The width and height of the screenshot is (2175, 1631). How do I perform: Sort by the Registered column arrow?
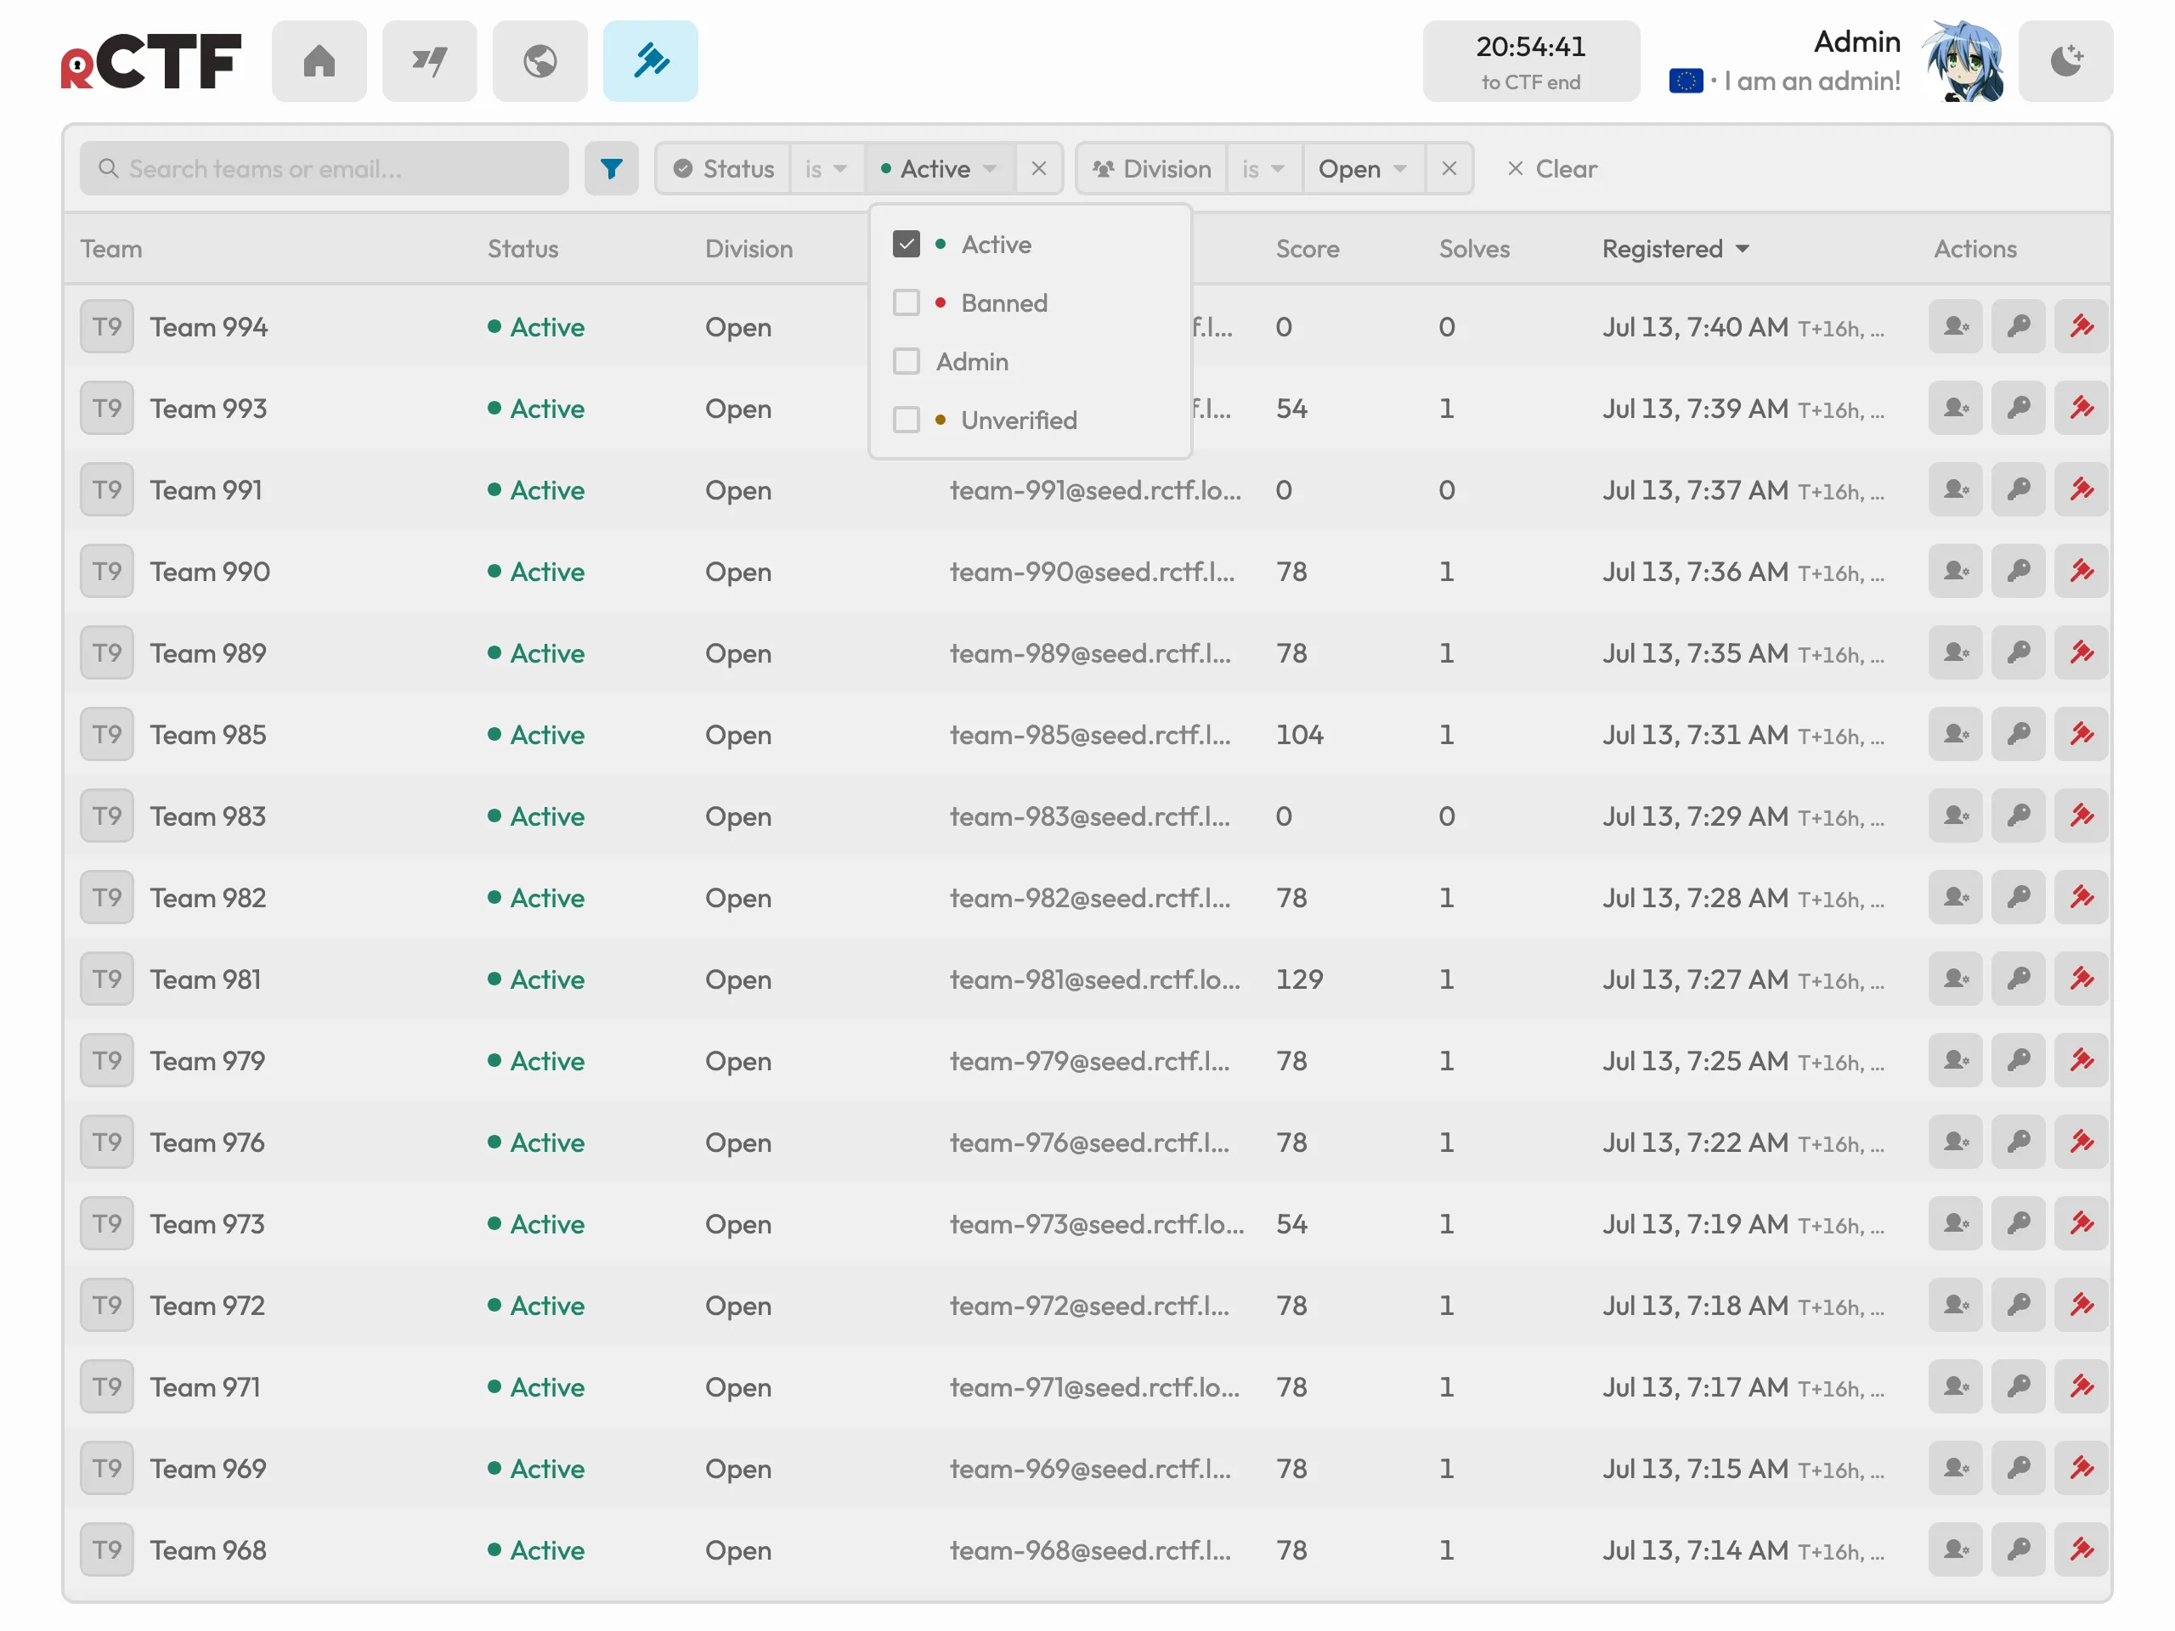[1743, 249]
